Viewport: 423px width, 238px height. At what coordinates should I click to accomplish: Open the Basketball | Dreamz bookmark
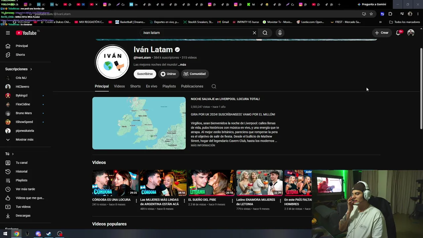coord(130,22)
